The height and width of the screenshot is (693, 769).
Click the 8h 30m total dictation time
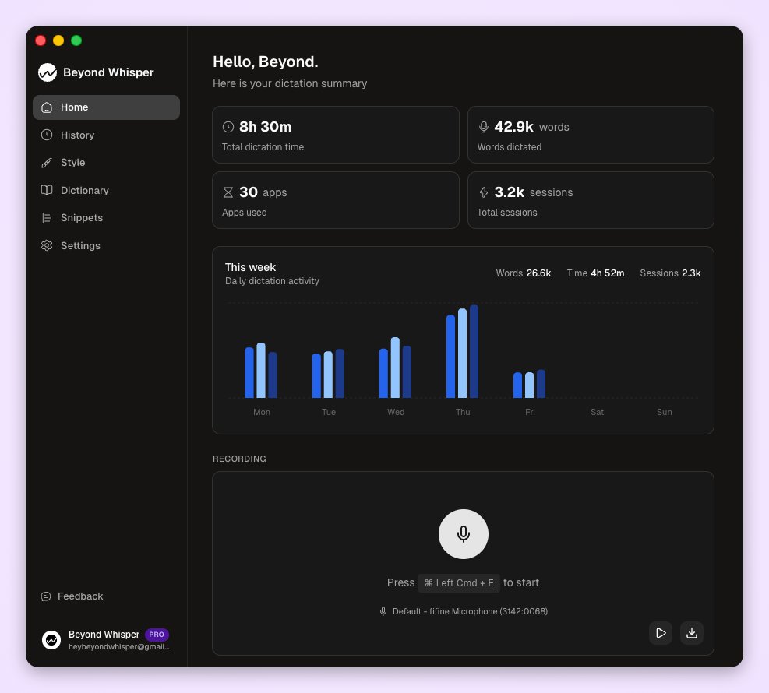tap(266, 127)
